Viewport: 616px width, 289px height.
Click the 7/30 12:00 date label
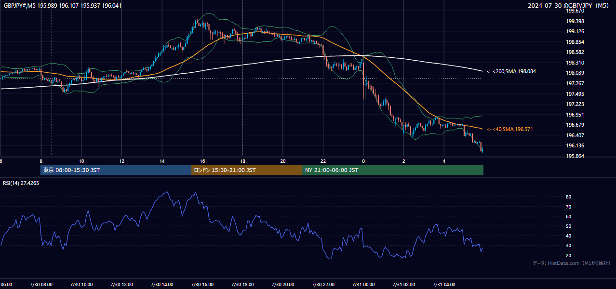(121, 285)
